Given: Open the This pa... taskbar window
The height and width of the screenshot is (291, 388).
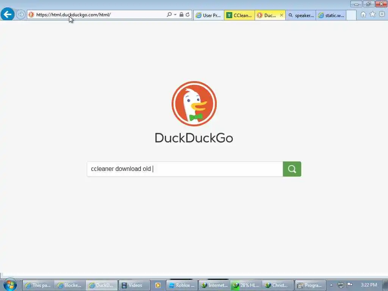Looking at the screenshot, I should coord(38,285).
